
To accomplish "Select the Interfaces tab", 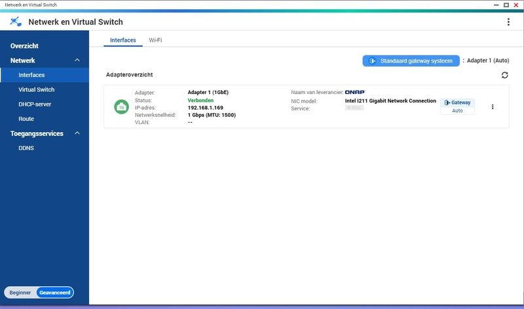I will click(x=123, y=40).
